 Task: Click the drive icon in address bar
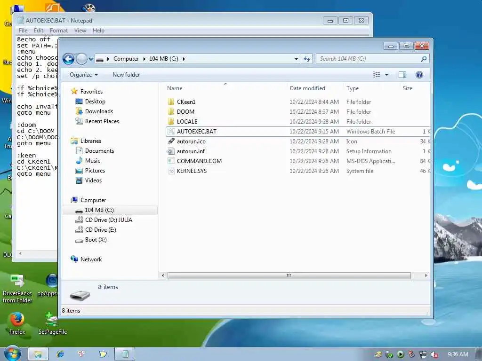(100, 59)
